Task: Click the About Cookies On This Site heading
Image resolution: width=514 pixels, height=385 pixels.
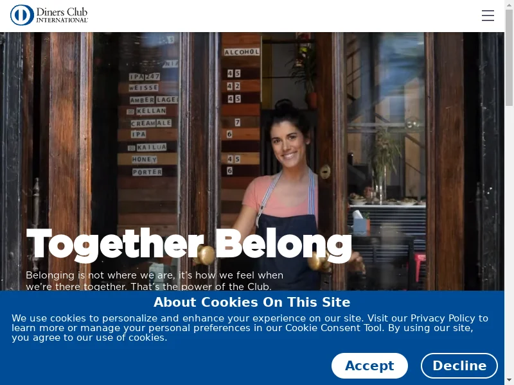Action: pyautogui.click(x=252, y=302)
